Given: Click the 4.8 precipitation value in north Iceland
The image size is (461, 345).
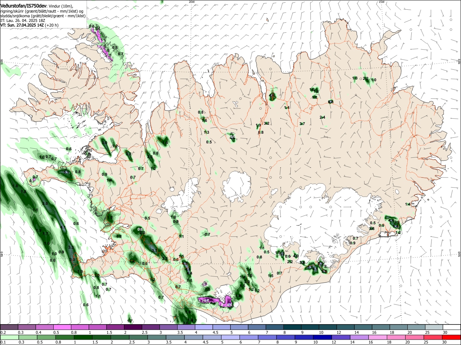Looking at the screenshot, I should click(x=272, y=95).
